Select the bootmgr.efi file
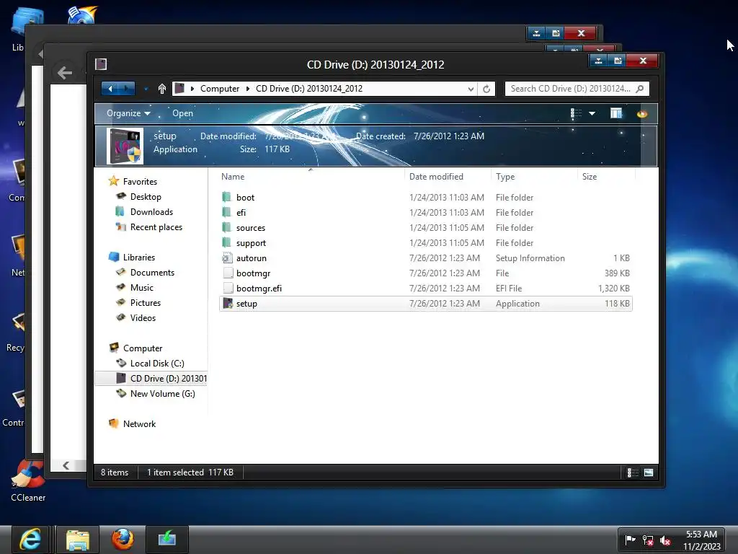Viewport: 738px width, 554px height. tap(426, 288)
